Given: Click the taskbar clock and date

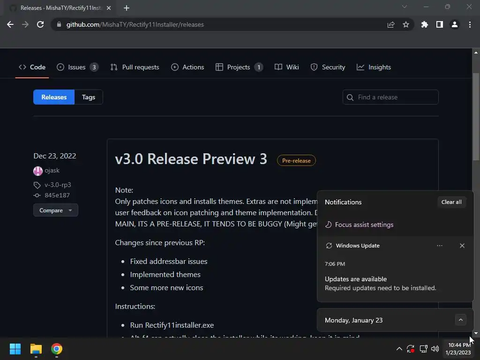Looking at the screenshot, I should click(458, 349).
